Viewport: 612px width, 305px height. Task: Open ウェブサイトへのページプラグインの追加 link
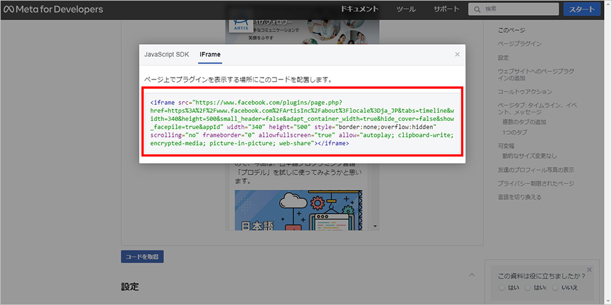[536, 74]
